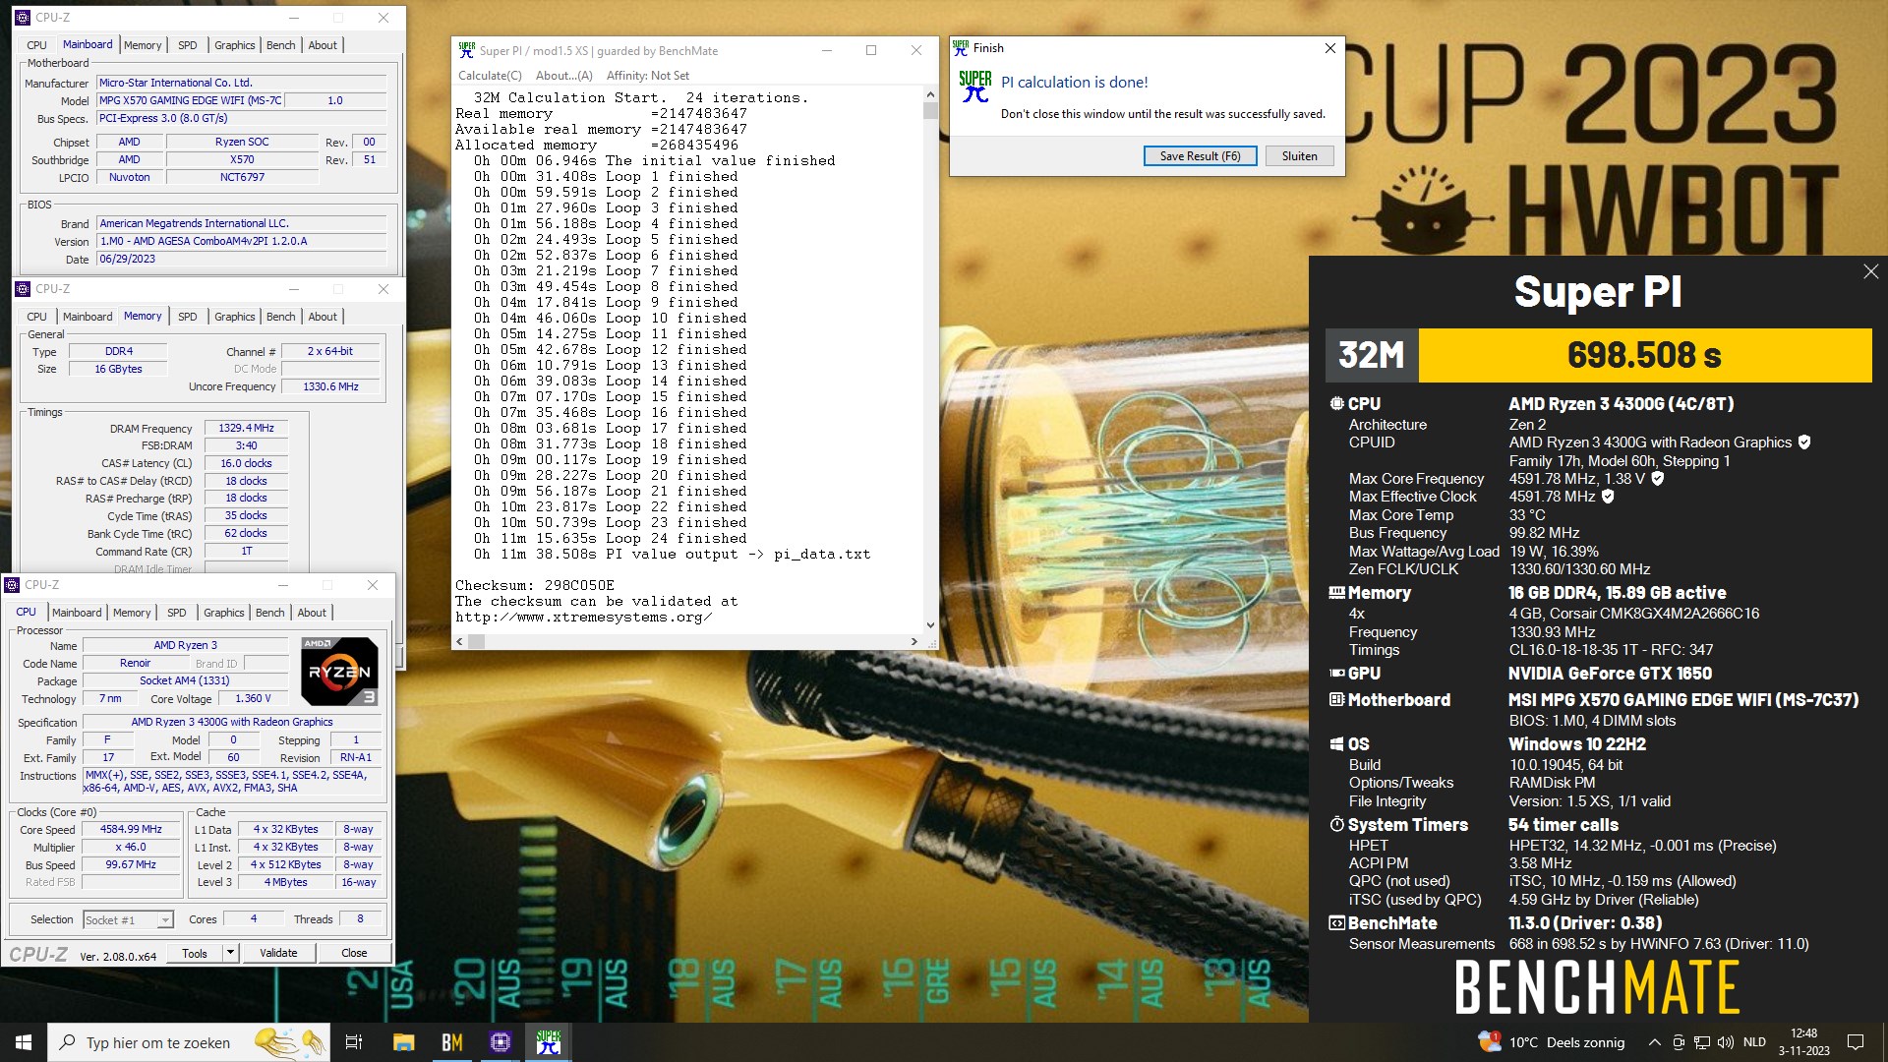Click the OS Windows icon in BenchMate panel
This screenshot has width=1888, height=1062.
click(x=1336, y=744)
